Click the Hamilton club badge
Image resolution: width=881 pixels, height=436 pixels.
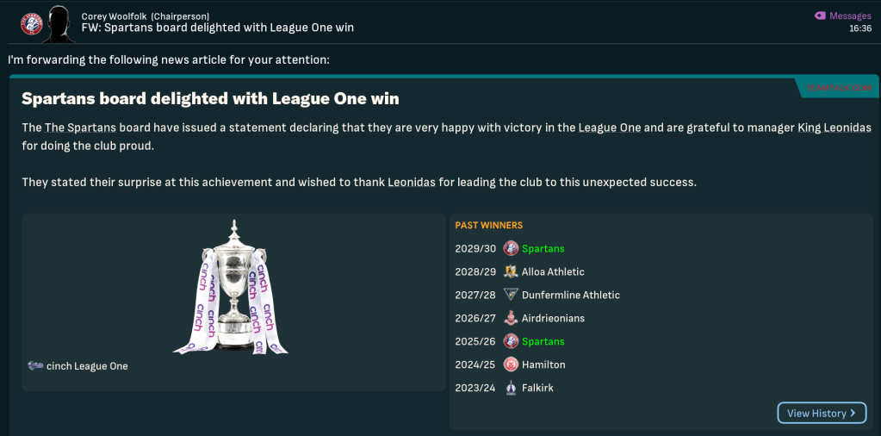pos(511,364)
